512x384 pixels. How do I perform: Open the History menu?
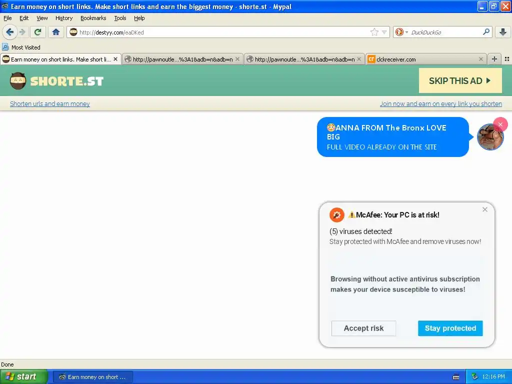pos(63,18)
